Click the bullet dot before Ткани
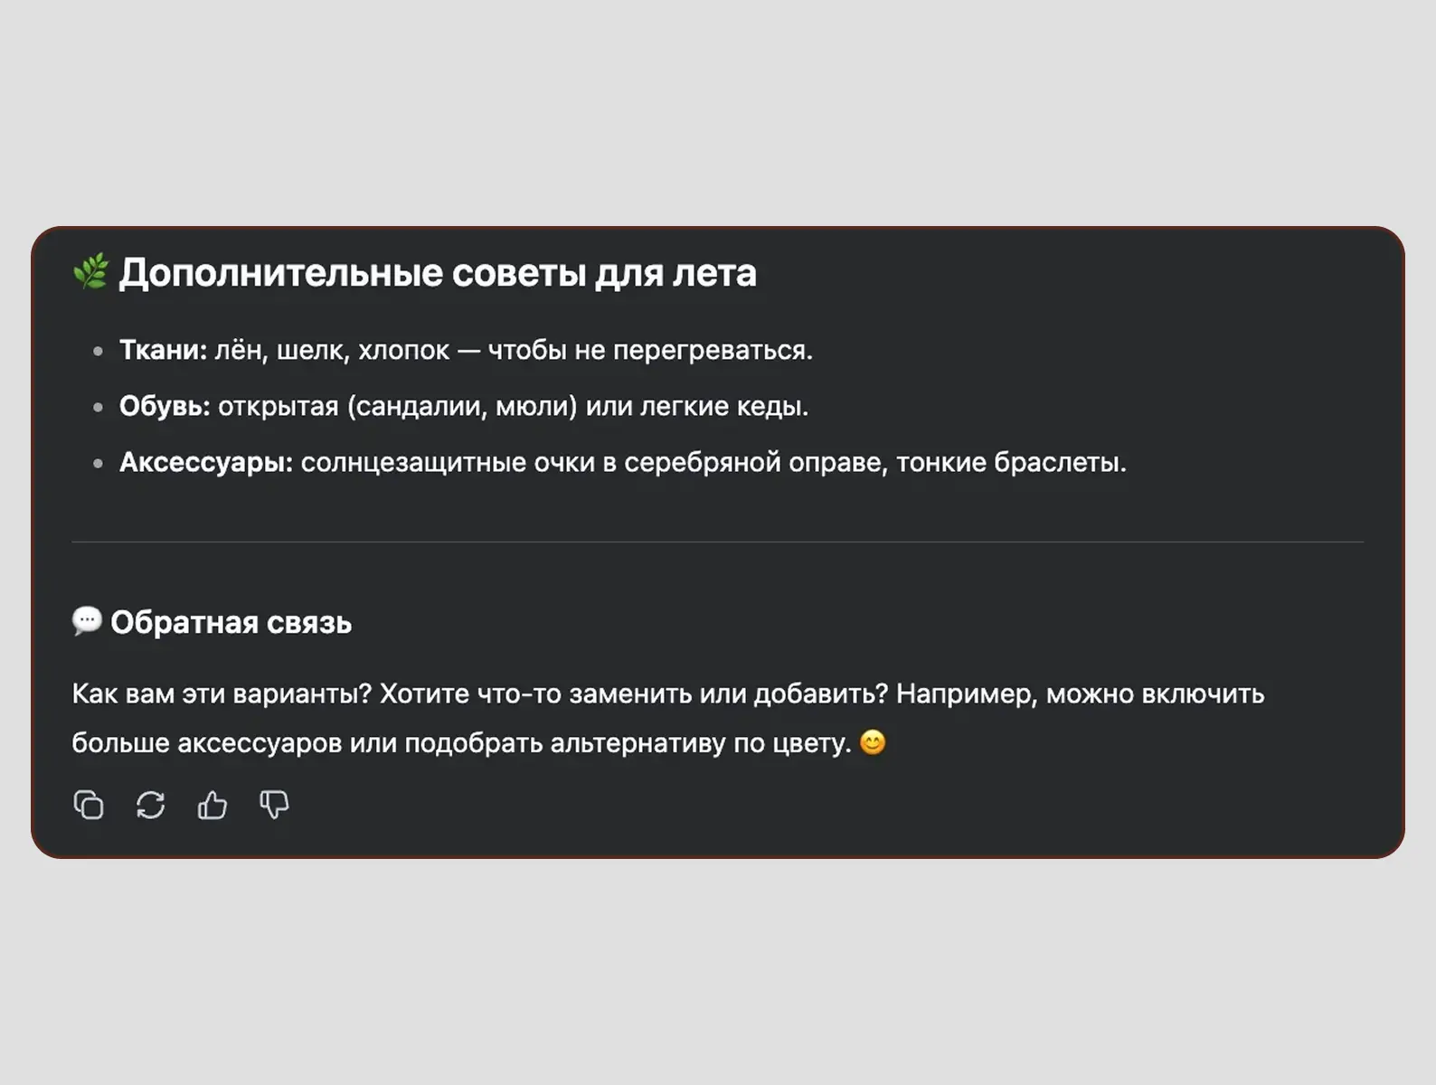Screen dimensions: 1436x1085 coord(98,351)
